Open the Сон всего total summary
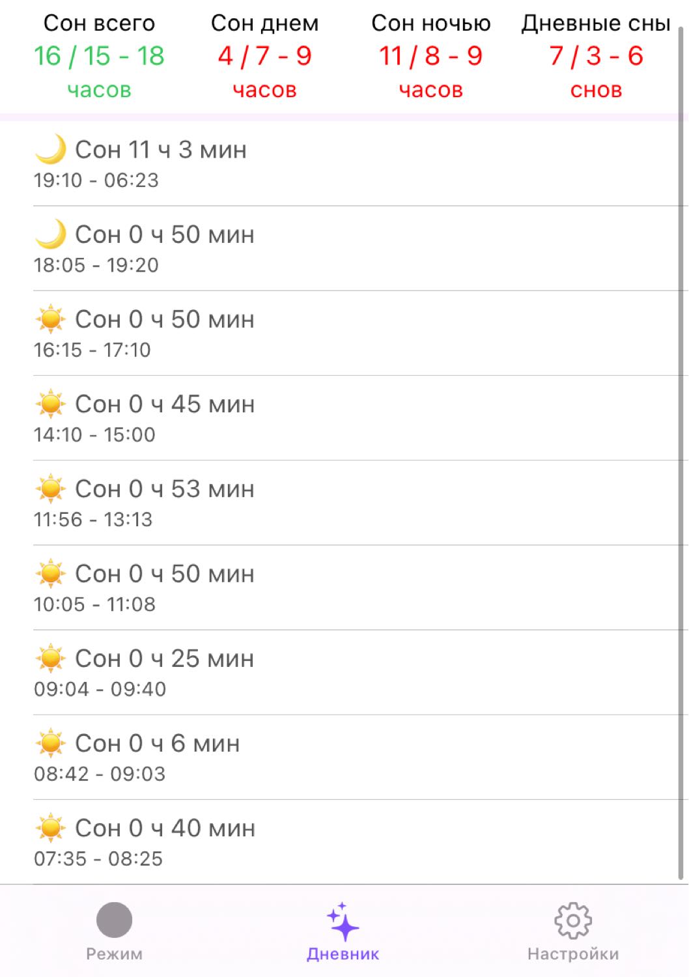Viewport: 689px width, 977px height. (x=99, y=56)
